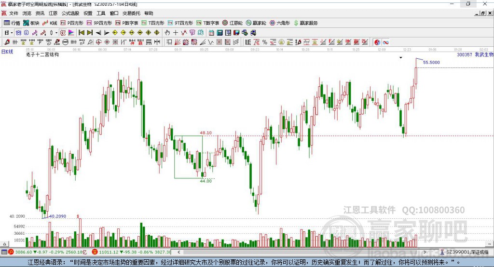Open the 公式选股 menu
The height and width of the screenshot is (267, 494).
pyautogui.click(x=70, y=13)
